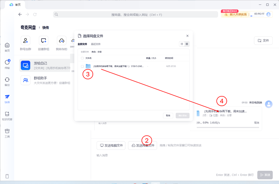Switch dialog to list view
Image resolution: width=279 pixels, height=184 pixels.
coord(182,44)
